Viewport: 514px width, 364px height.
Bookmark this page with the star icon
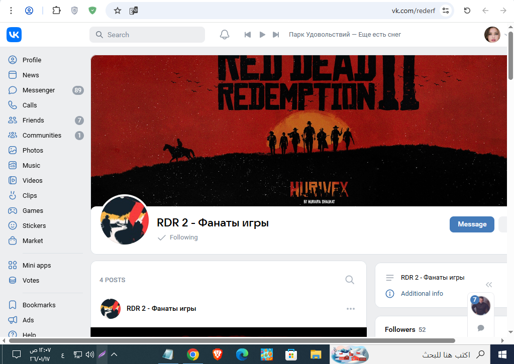point(118,11)
